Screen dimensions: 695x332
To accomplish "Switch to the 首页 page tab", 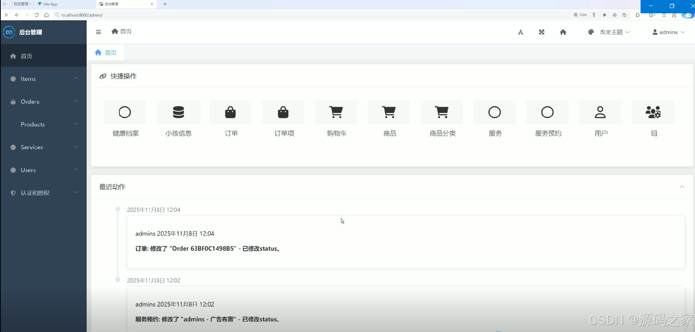I will [x=106, y=52].
